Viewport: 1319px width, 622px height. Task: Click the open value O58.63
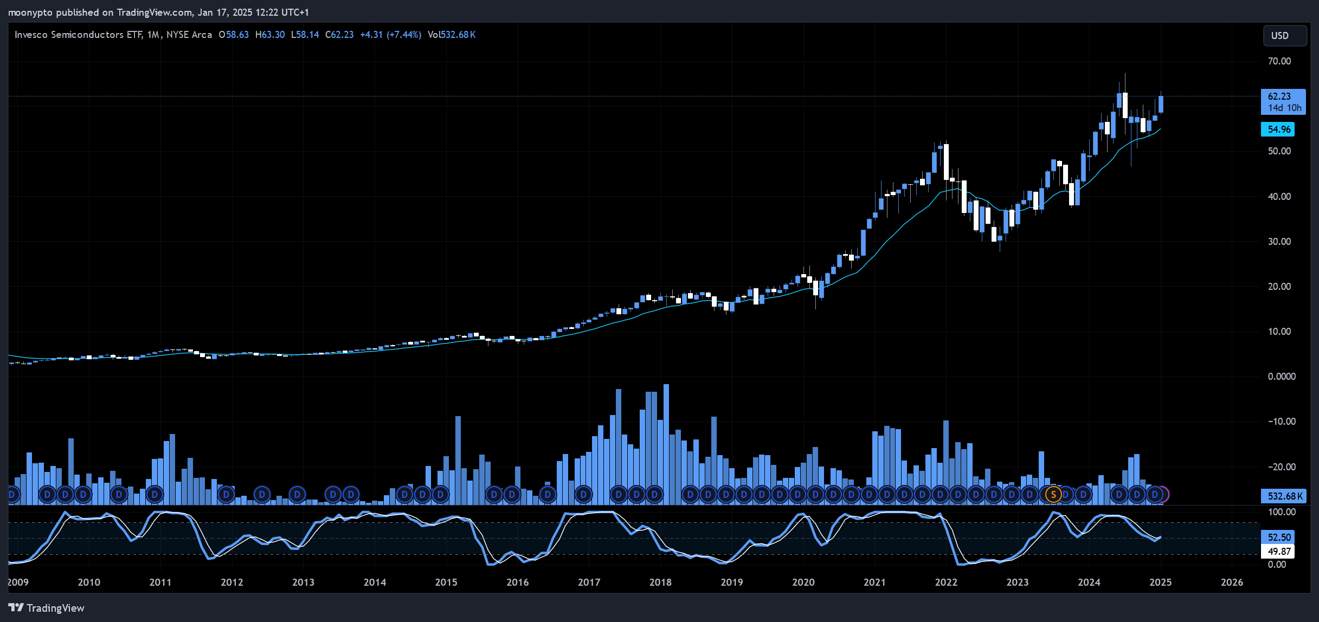pos(234,35)
